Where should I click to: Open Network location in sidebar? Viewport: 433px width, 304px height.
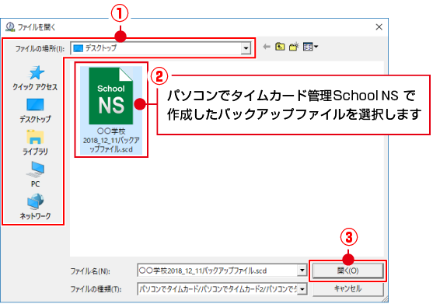[35, 207]
